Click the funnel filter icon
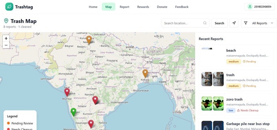Viewport: 277px width, 130px height. pyautogui.click(x=246, y=23)
